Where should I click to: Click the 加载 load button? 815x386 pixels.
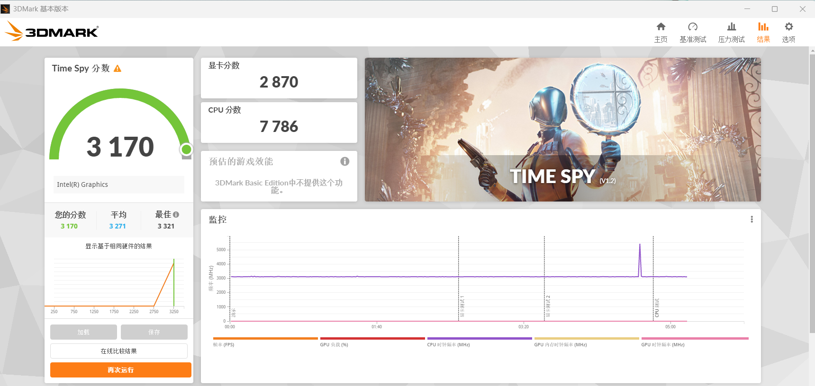(83, 332)
